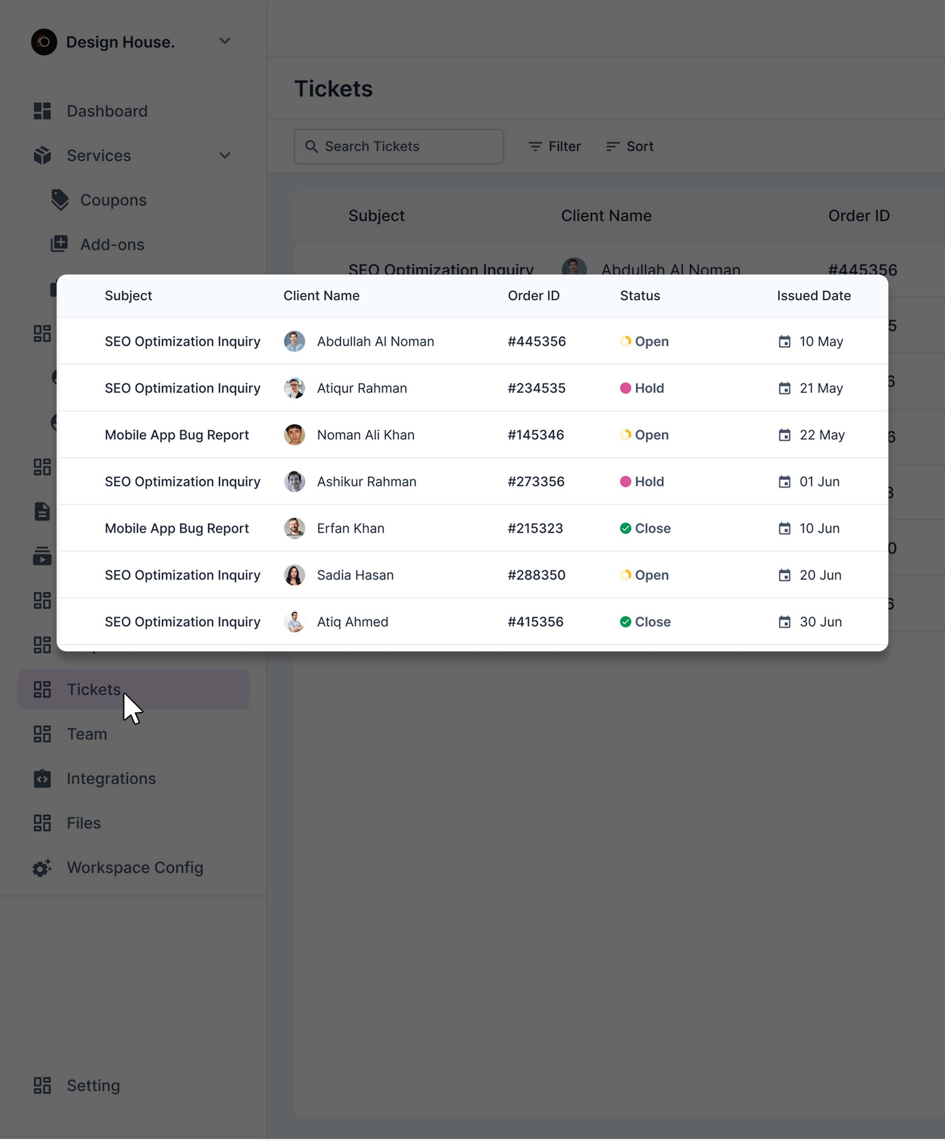Click the Integrations icon in sidebar

[x=42, y=779]
